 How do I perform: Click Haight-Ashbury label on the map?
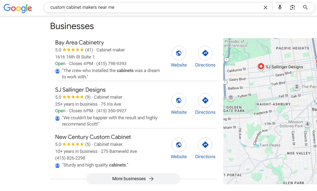(x=274, y=104)
